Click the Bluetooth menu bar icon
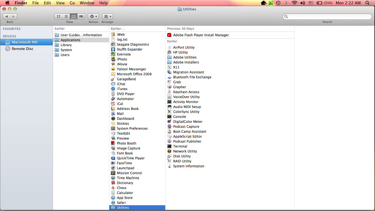Image resolution: width=375 pixels, height=211 pixels. tap(286, 3)
